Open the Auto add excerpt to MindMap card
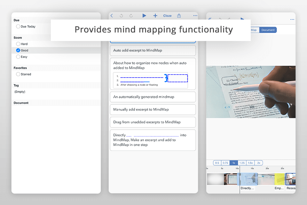Screen dimensions: 307x205 click(153, 50)
